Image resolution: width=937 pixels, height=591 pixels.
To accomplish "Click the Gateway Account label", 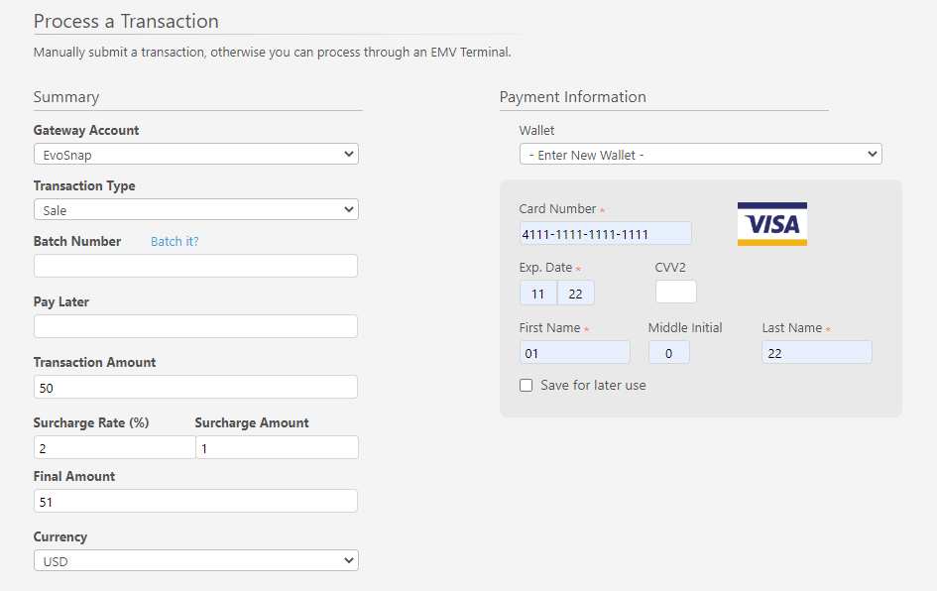I will tap(86, 130).
